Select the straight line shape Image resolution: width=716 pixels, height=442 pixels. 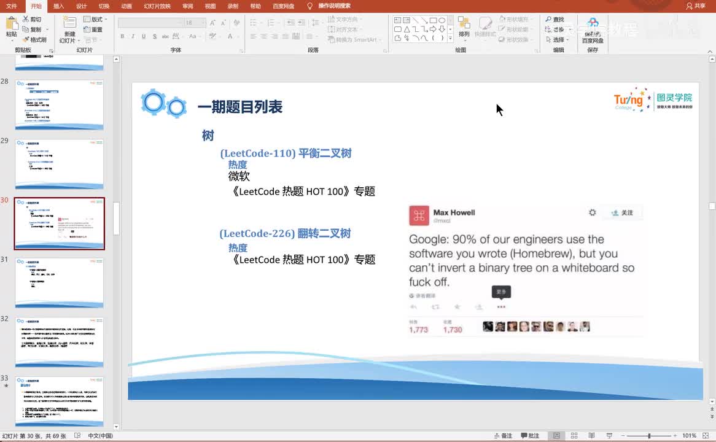pyautogui.click(x=415, y=20)
